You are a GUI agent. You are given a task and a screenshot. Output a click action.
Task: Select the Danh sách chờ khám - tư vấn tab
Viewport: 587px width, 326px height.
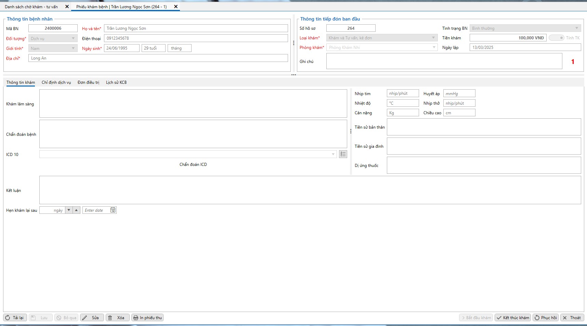[x=31, y=6]
